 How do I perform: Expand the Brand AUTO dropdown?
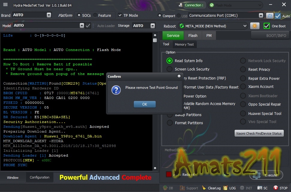tap(49, 15)
